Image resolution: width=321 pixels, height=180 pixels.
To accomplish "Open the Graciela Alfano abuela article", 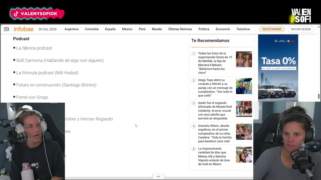I will pos(215,133).
